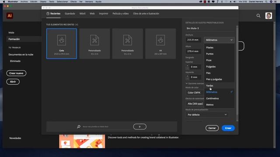Adjust the Izquierda bleed stepper arrows
The height and width of the screenshot is (157, 280).
[x=187, y=77]
